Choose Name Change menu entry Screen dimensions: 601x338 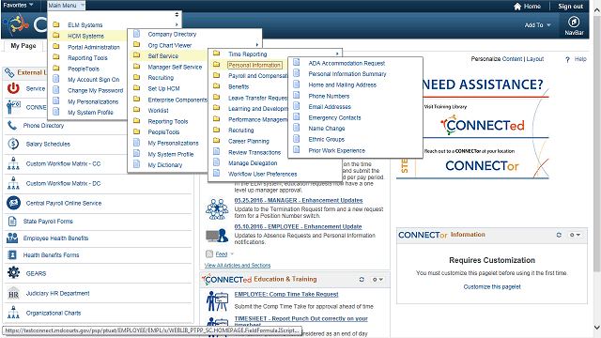click(327, 129)
